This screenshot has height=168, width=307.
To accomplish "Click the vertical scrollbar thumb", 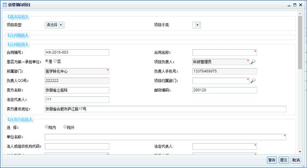I will (x=300, y=42).
